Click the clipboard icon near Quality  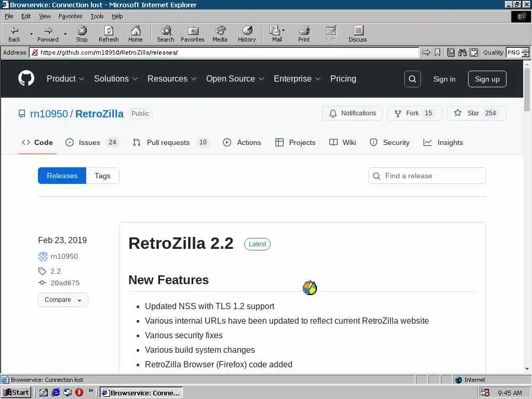click(x=474, y=52)
